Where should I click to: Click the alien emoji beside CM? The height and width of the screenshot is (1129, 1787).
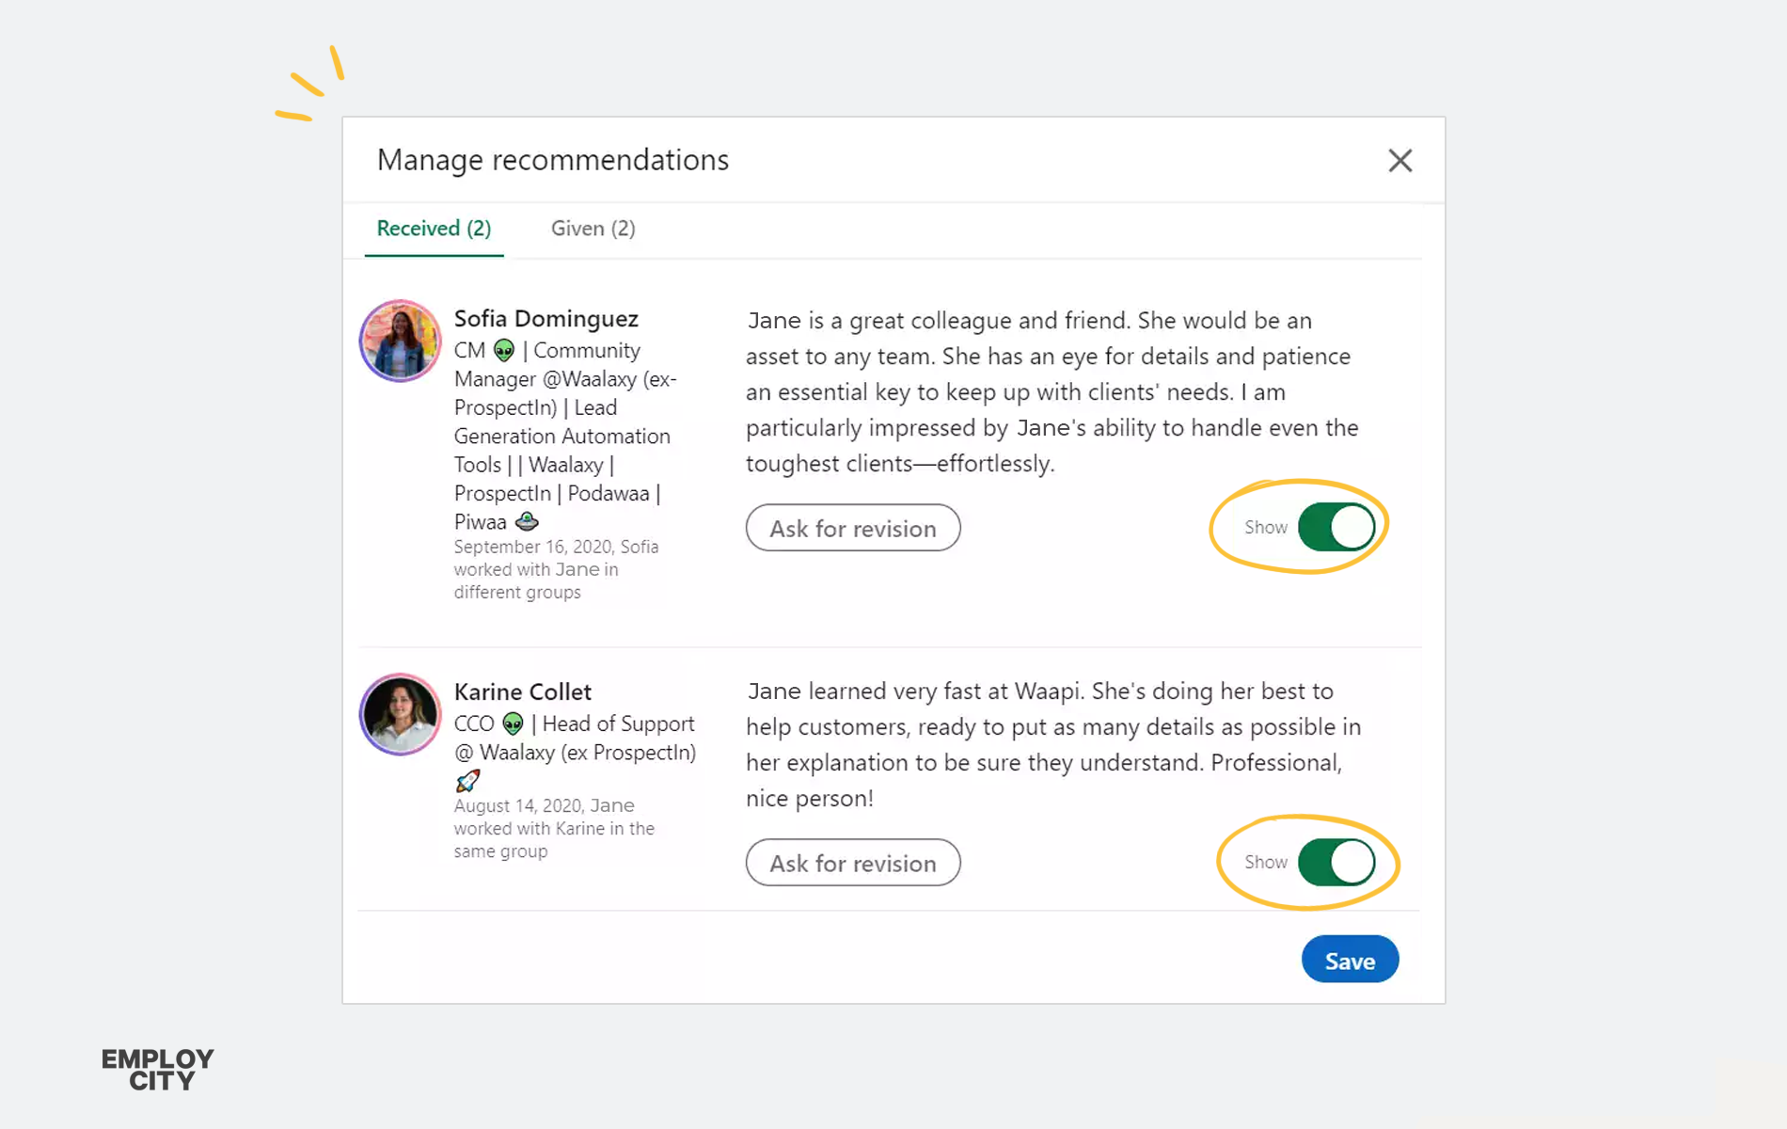[504, 351]
